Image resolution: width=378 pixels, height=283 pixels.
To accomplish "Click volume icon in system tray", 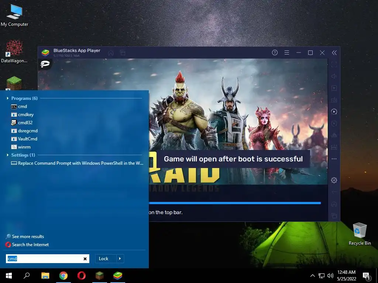I will pyautogui.click(x=330, y=276).
